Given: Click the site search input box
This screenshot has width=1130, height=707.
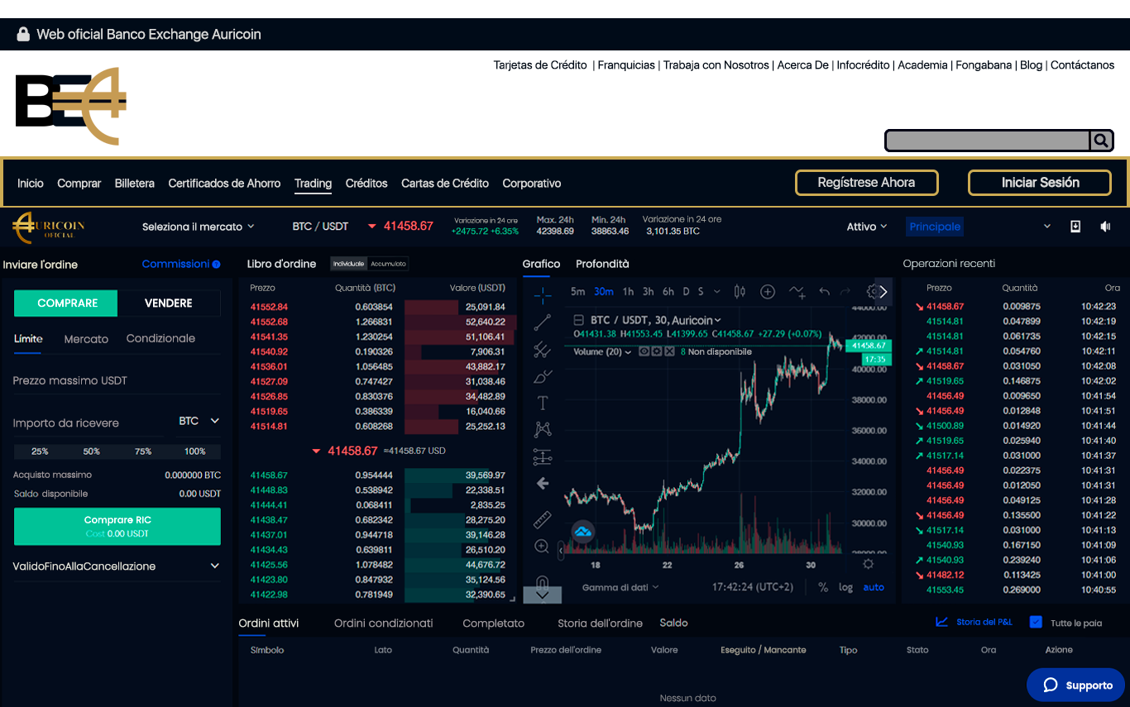Looking at the screenshot, I should (x=988, y=141).
